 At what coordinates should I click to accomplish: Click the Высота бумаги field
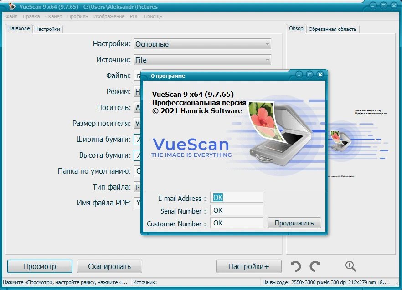pos(138,155)
